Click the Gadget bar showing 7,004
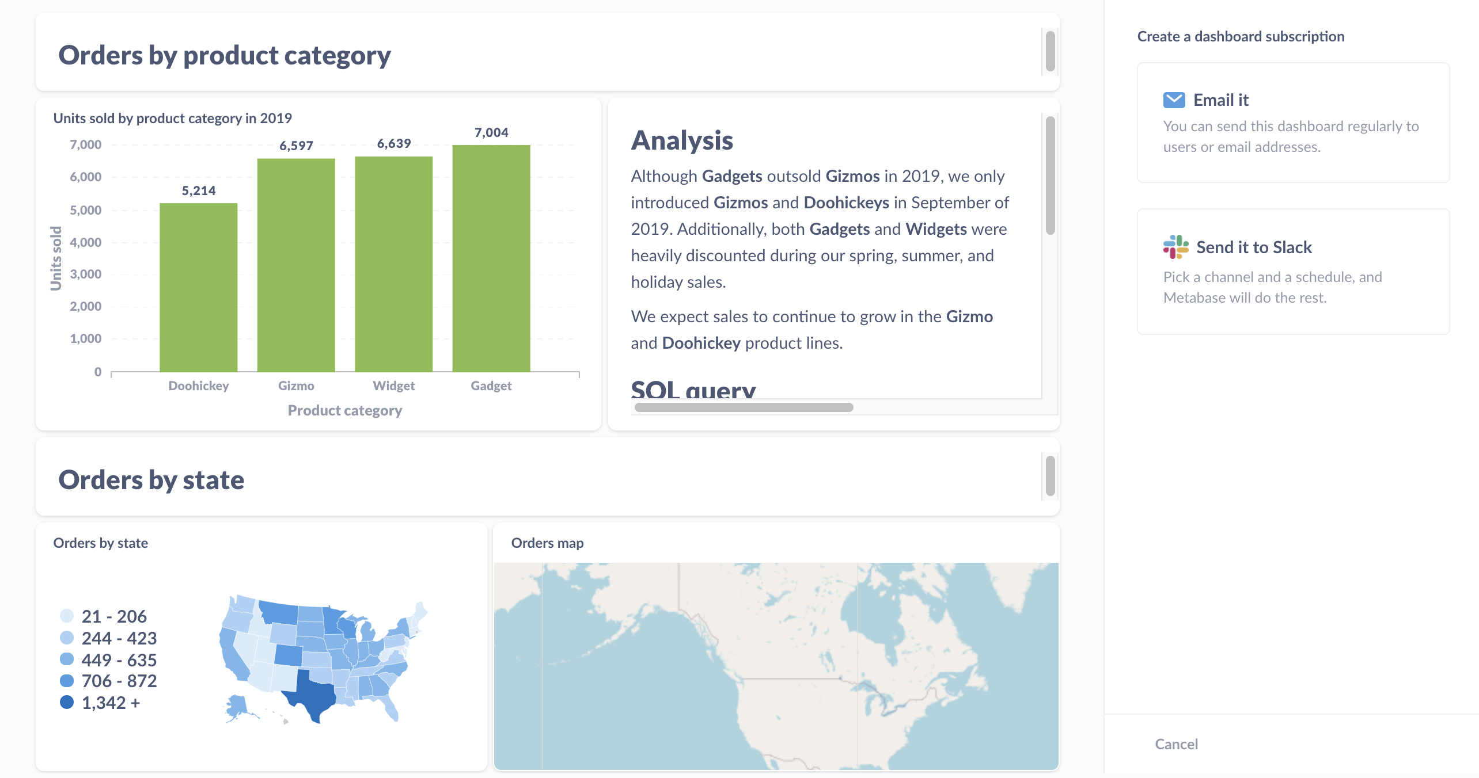 (x=491, y=268)
